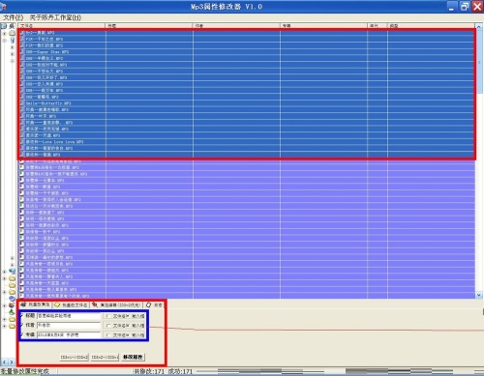Image resolution: width=484 pixels, height=376 pixels.
Task: Sort by the 文件名 column header
Action: pos(62,25)
